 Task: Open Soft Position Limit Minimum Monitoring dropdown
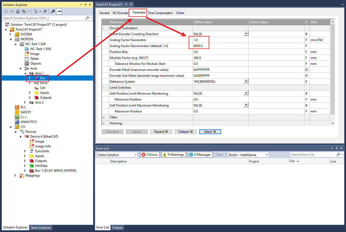point(246,93)
